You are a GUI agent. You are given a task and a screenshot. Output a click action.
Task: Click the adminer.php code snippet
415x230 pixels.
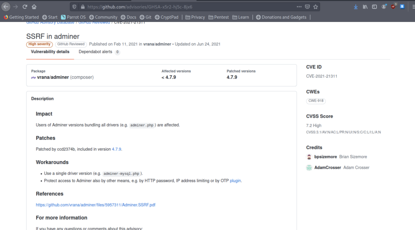pos(142,125)
